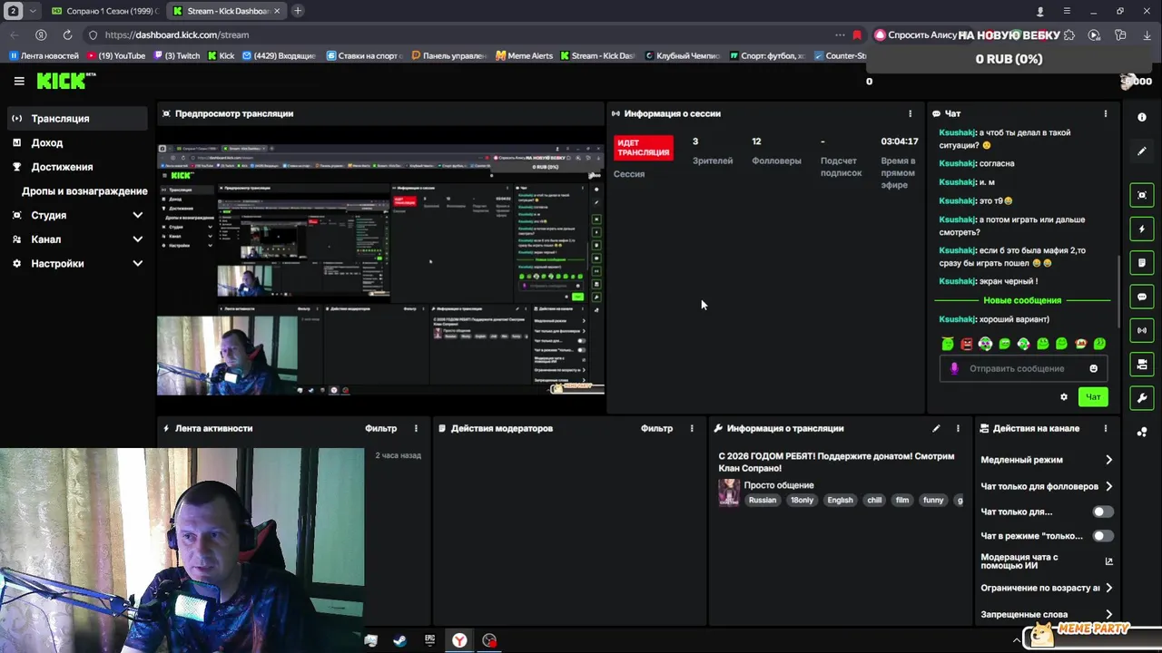Click the 'Отправить сообщение' input field

[1022, 368]
